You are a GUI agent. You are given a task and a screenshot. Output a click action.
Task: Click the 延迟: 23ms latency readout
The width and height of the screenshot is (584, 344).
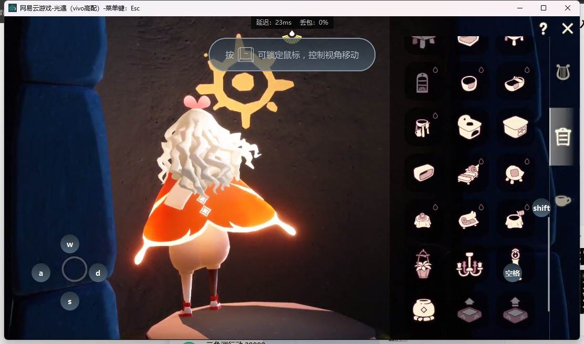274,23
